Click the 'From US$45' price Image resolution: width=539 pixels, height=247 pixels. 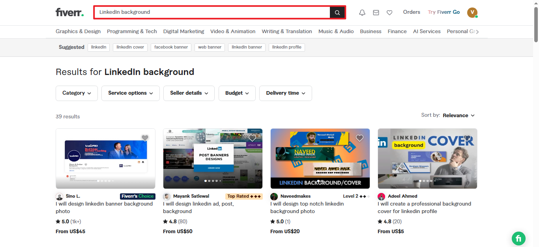(x=71, y=231)
